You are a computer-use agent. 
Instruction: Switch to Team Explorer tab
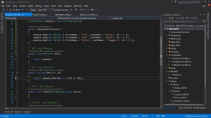(x=185, y=108)
